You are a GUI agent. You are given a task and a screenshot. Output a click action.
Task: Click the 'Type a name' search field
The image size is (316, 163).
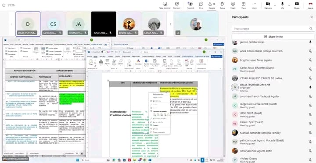click(x=273, y=29)
